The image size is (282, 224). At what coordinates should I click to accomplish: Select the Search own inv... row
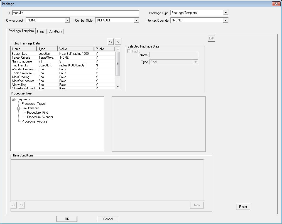63,73
